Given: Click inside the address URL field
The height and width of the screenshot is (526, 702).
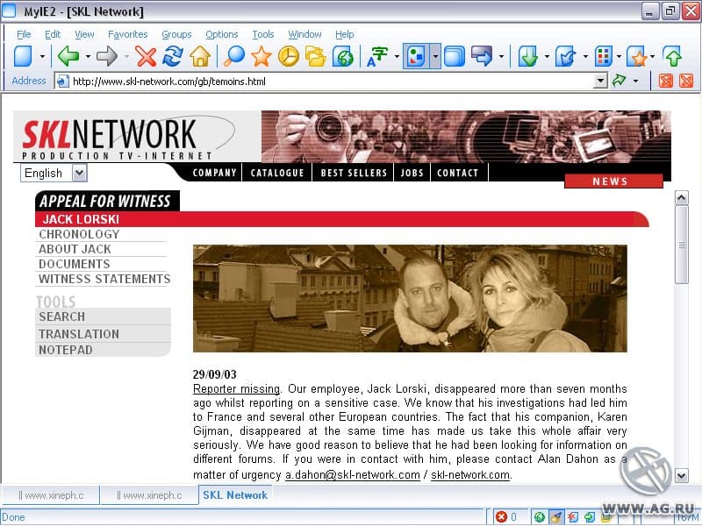Looking at the screenshot, I should [332, 81].
